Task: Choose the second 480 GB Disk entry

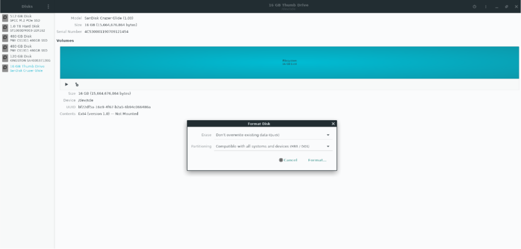Action: (x=26, y=48)
